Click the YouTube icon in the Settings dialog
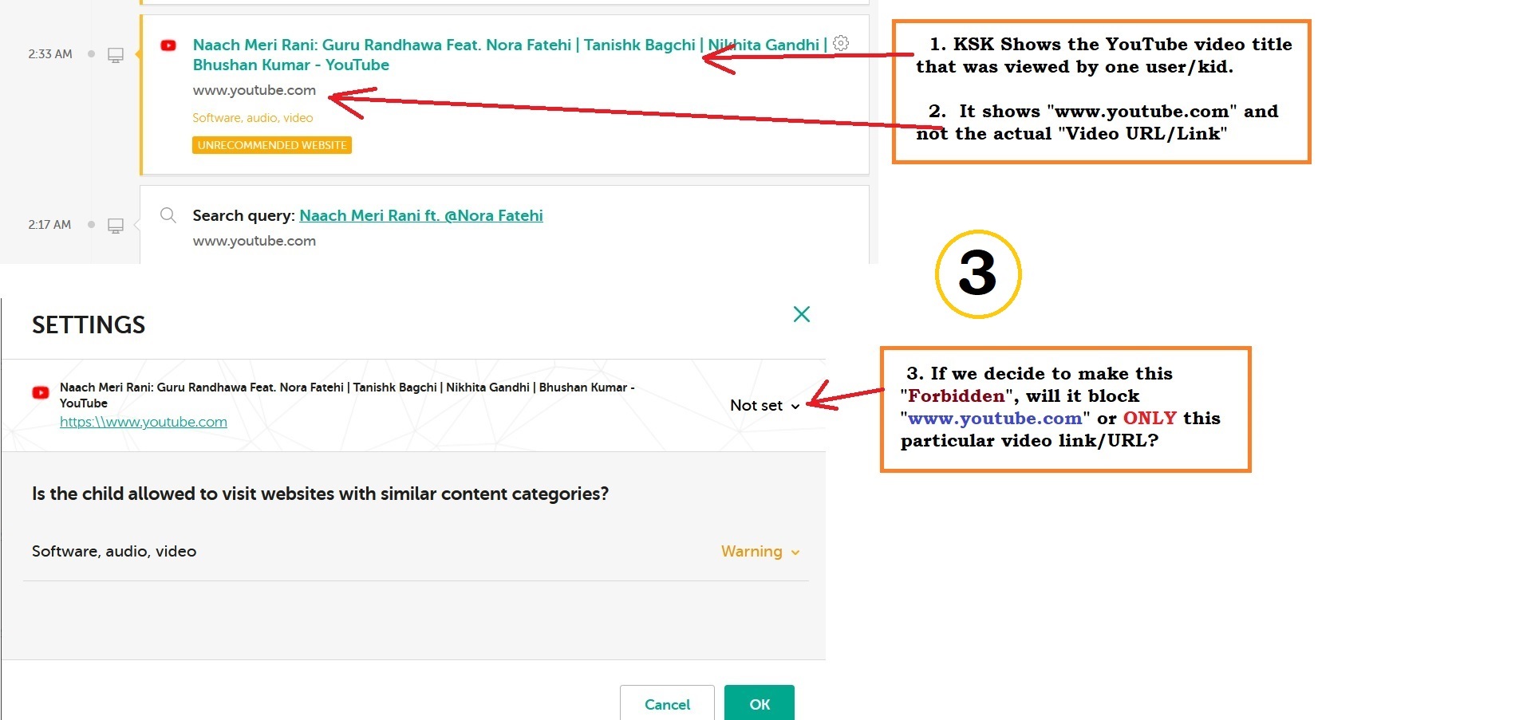 [x=40, y=392]
